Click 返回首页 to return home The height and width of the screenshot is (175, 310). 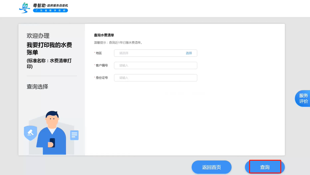(211, 167)
